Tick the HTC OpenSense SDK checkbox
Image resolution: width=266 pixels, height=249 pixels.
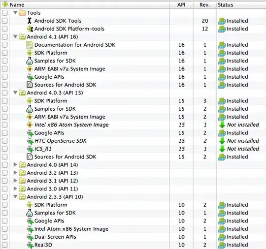5,141
